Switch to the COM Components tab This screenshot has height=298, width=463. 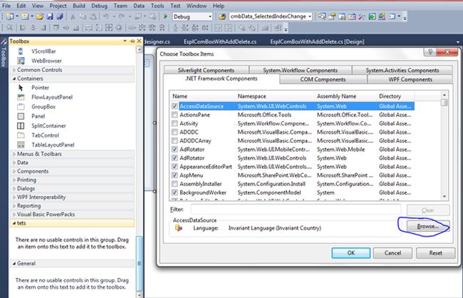pos(323,79)
